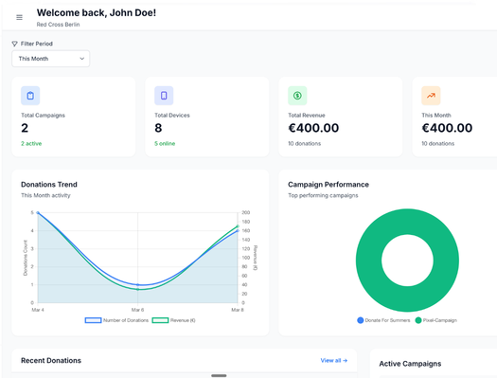Open the hamburger menu
Screen dimensions: 497x378
pos(19,17)
